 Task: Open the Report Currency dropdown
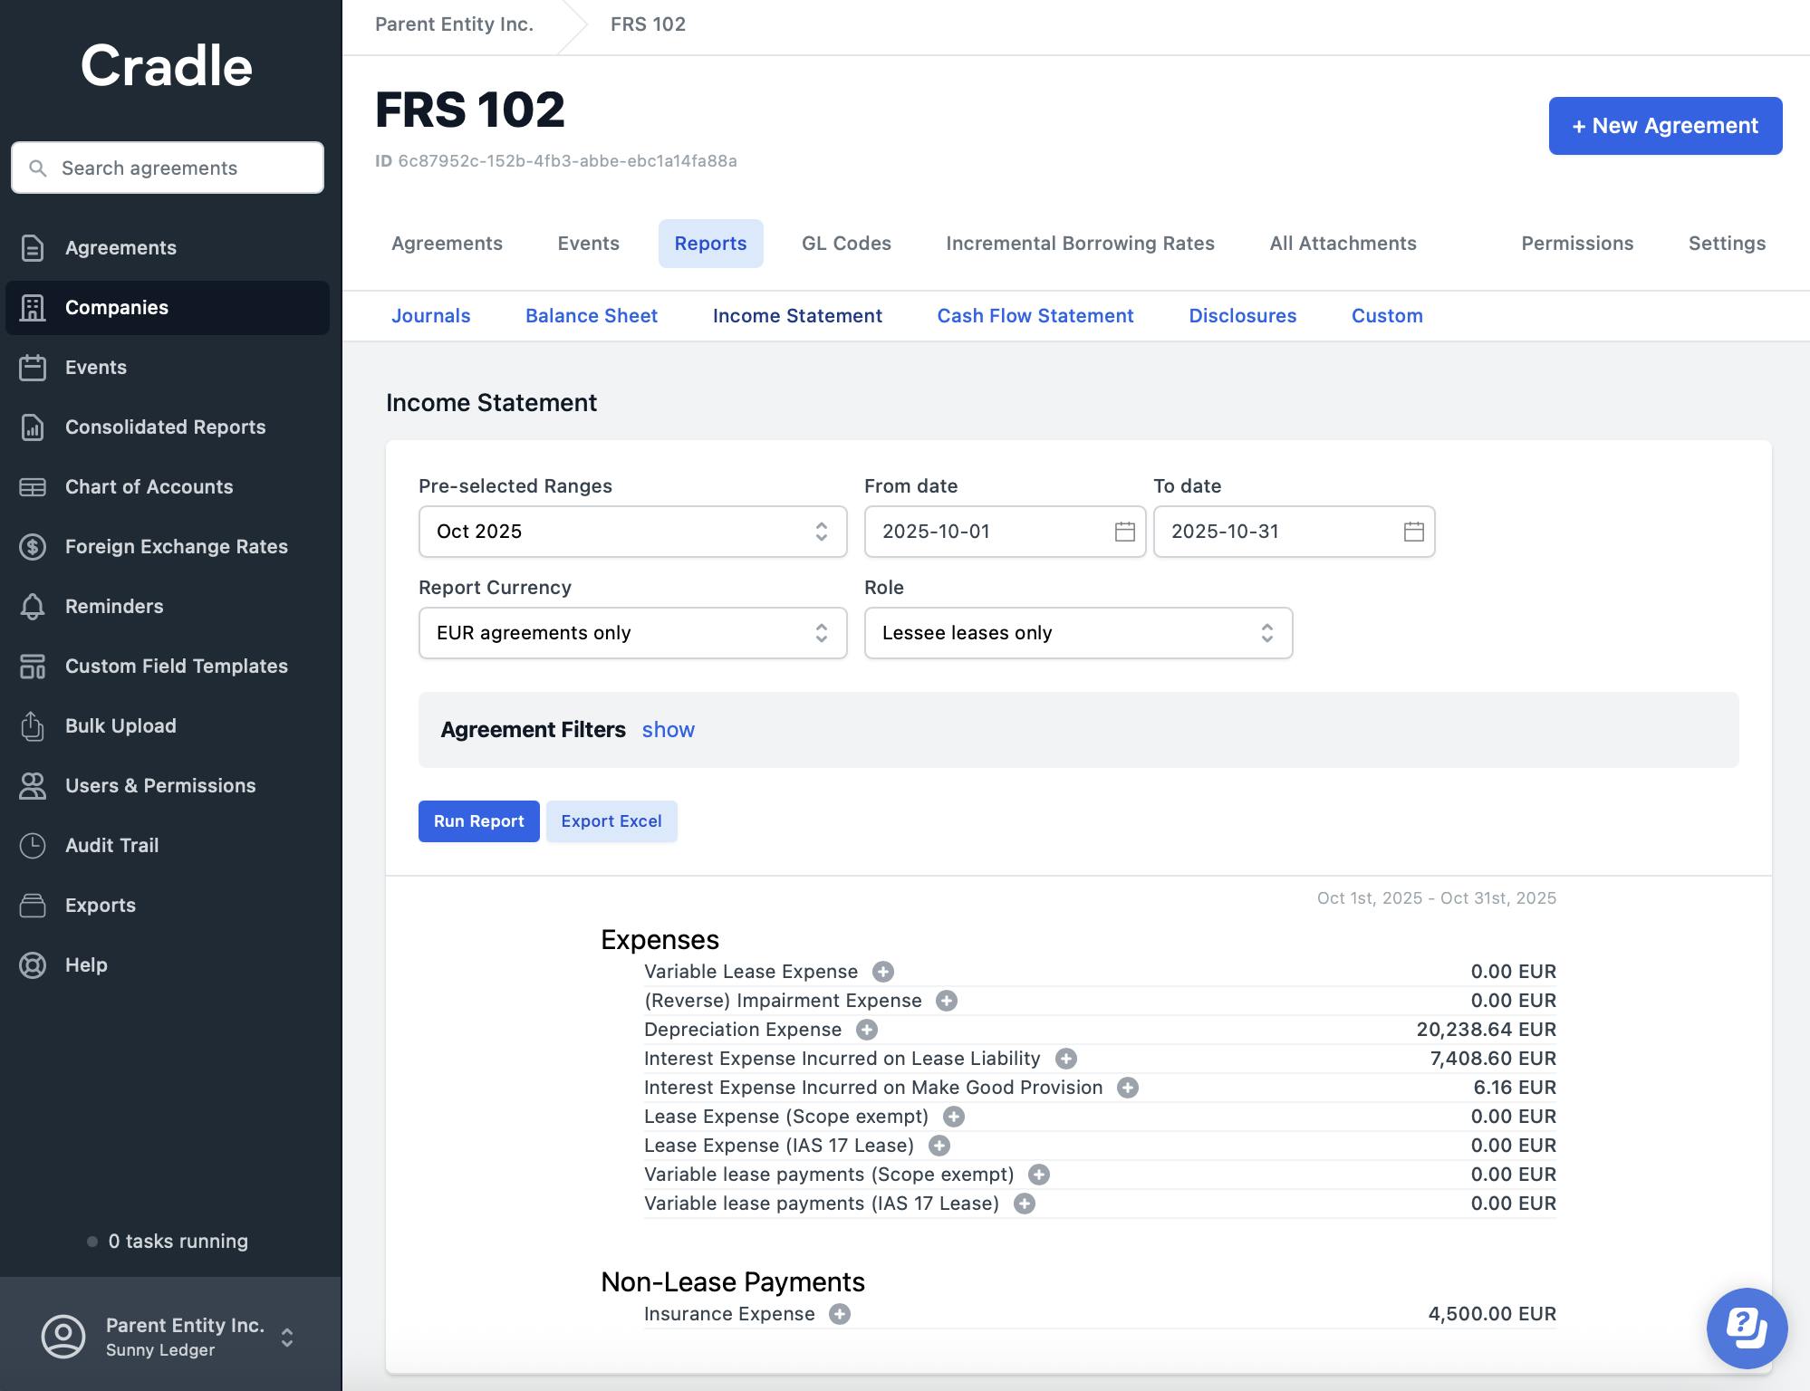pyautogui.click(x=632, y=633)
